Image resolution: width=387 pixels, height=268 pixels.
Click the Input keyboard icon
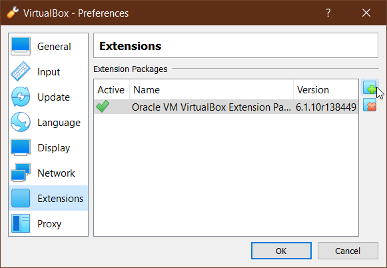(21, 71)
